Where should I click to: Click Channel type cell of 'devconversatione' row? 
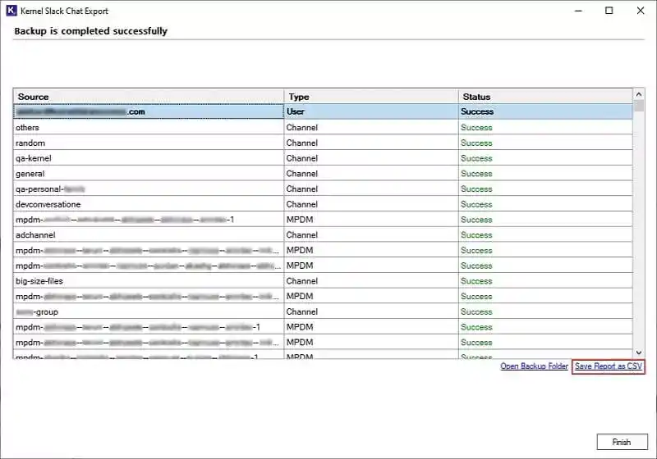coord(371,204)
